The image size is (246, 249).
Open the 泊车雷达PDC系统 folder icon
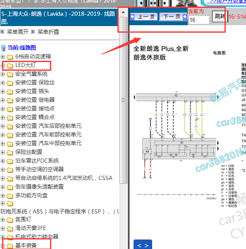pos(10,161)
